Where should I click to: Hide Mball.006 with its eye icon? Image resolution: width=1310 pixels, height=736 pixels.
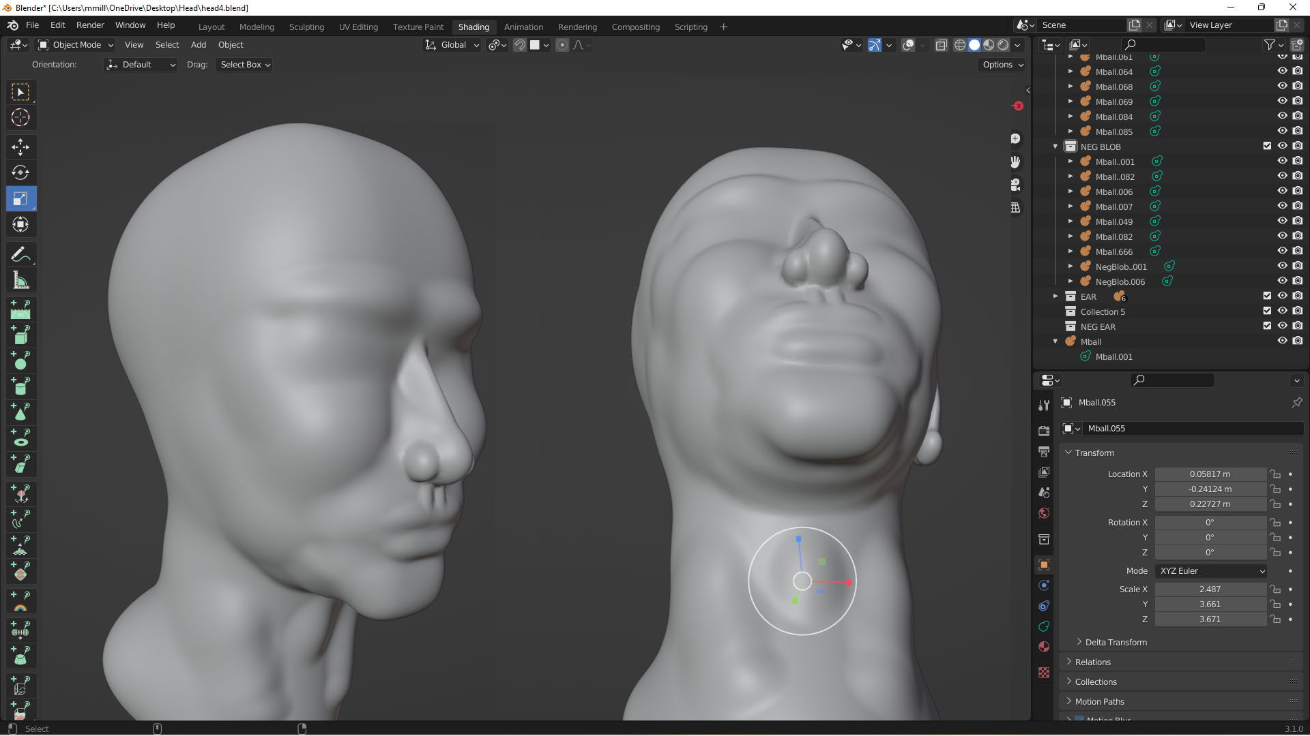click(1282, 191)
